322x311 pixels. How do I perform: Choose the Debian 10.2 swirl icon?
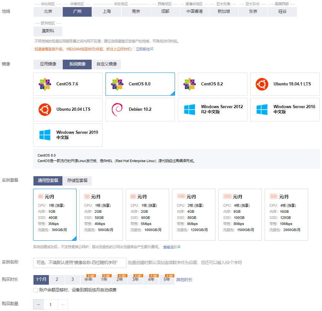click(117, 110)
